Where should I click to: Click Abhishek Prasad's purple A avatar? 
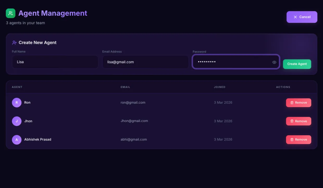pos(17,140)
